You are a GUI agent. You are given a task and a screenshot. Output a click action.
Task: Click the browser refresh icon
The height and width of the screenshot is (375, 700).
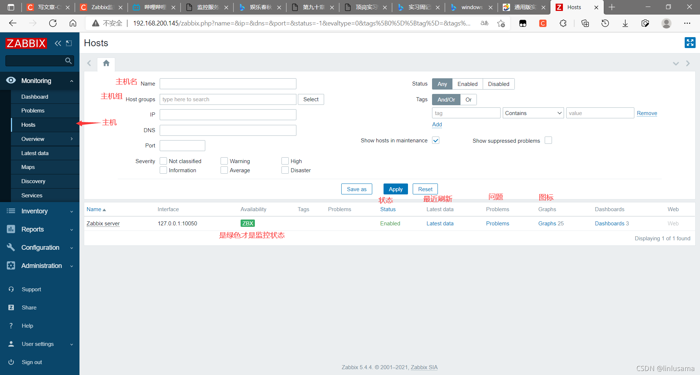point(53,23)
